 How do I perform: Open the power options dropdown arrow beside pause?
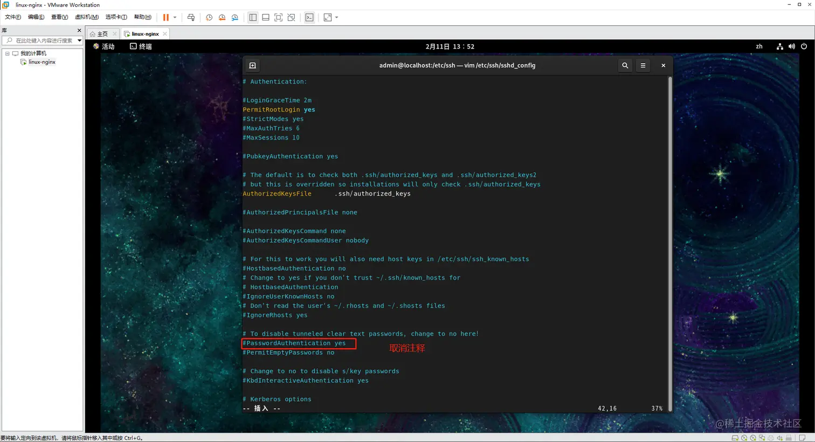[x=175, y=17]
